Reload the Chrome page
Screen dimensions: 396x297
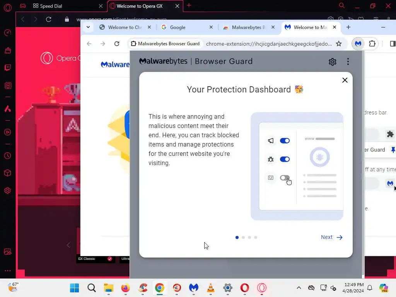[117, 44]
